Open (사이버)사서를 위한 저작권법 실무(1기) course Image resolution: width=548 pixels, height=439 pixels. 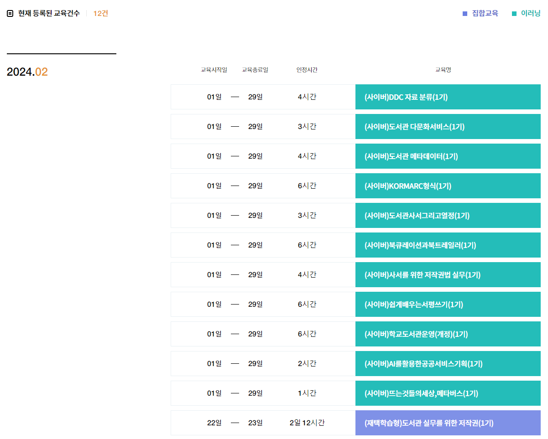448,275
